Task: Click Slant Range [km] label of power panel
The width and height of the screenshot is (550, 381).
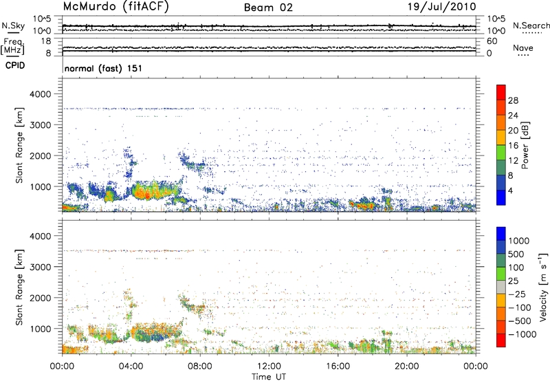Action: click(19, 145)
